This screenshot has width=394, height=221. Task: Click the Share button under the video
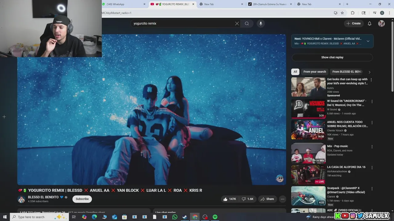[x=267, y=199]
